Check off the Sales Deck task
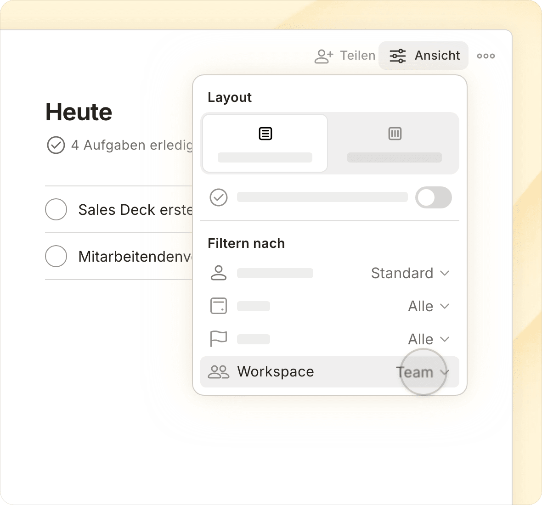542x505 pixels. [x=56, y=209]
